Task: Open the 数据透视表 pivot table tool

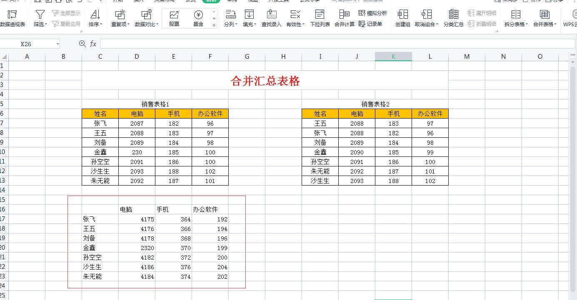Action: 12,19
